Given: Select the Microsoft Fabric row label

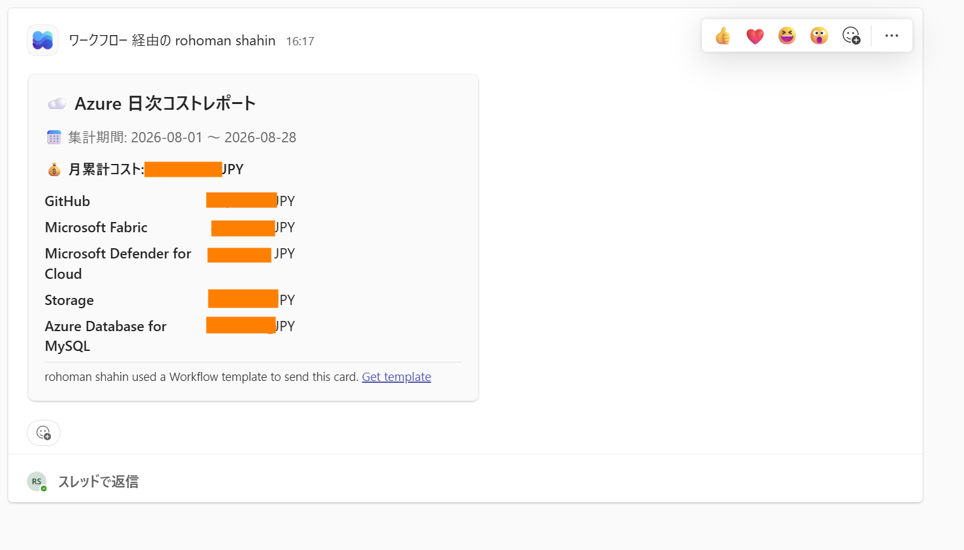Looking at the screenshot, I should pos(96,227).
